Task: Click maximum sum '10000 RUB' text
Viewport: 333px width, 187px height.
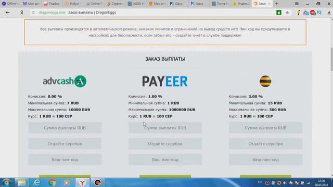Action: [80, 110]
